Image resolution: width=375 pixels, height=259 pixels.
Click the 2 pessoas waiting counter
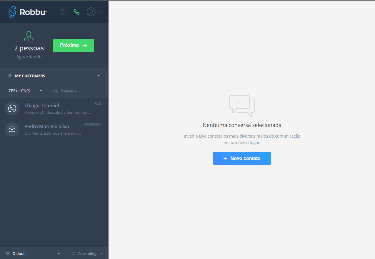[29, 48]
